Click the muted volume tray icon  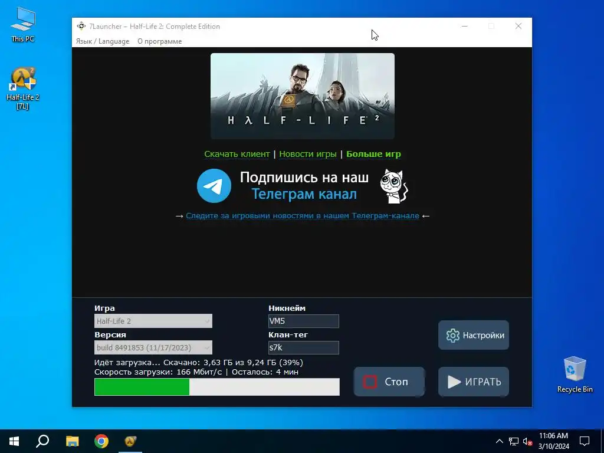(527, 441)
